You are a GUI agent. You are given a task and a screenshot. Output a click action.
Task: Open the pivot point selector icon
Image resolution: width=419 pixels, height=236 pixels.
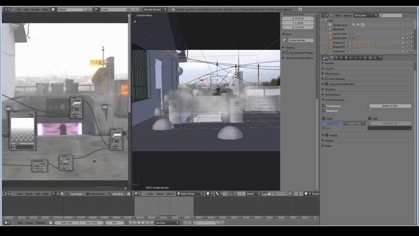point(218,194)
